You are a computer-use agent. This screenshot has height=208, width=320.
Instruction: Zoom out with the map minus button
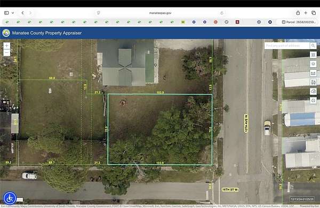pyautogui.click(x=7, y=53)
